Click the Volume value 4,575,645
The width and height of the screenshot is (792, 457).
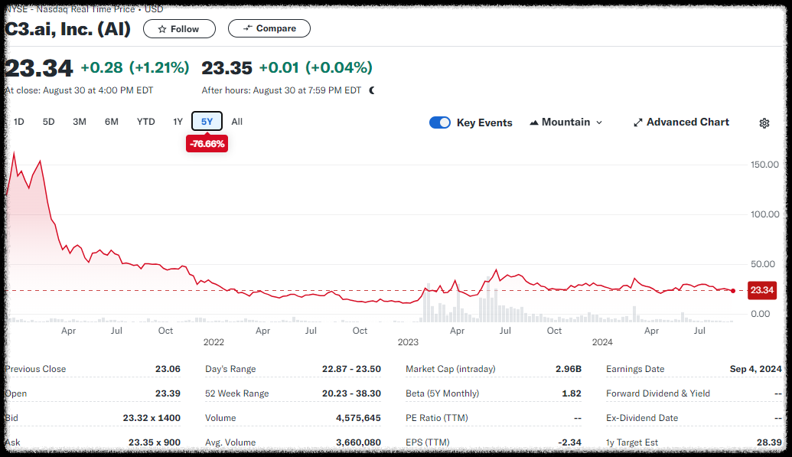coord(359,418)
